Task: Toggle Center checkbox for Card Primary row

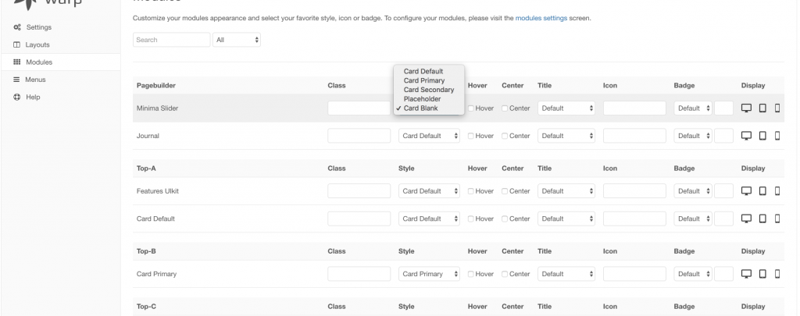Action: point(505,274)
